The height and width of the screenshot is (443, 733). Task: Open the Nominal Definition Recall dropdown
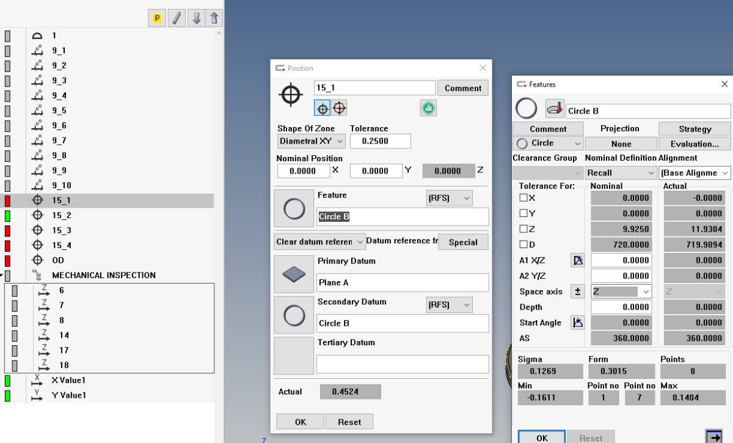pyautogui.click(x=621, y=173)
